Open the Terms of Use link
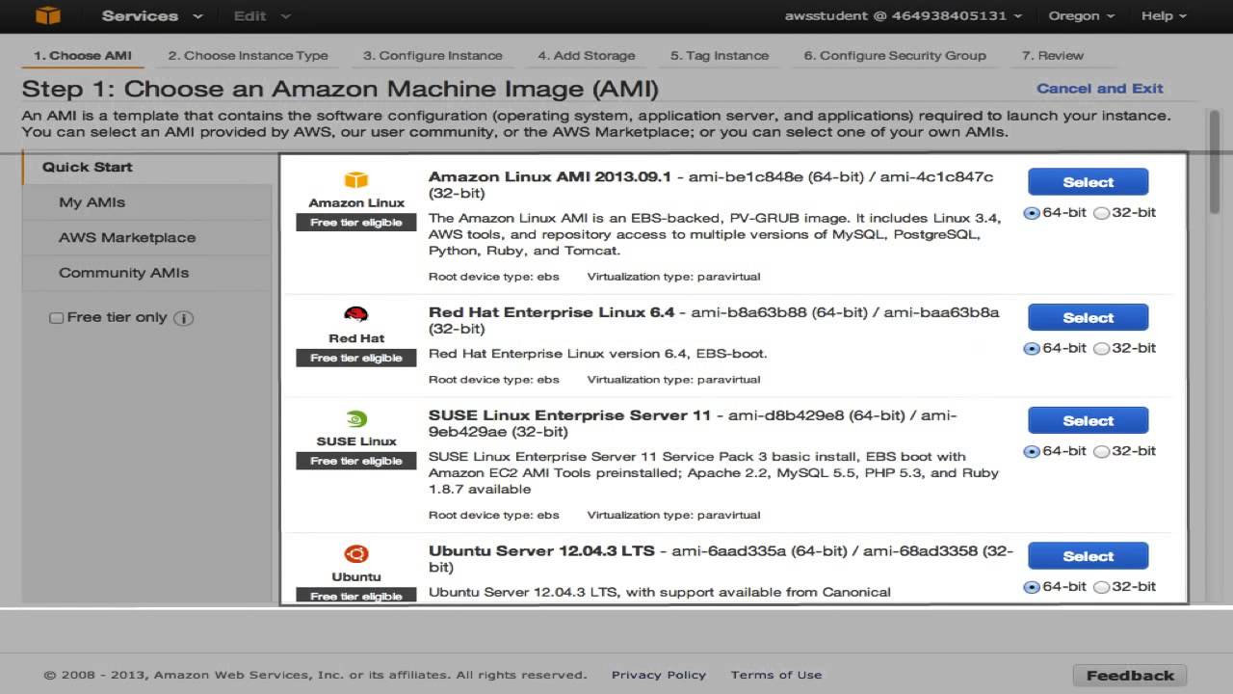Screen dimensions: 1233x694 pyautogui.click(x=776, y=675)
